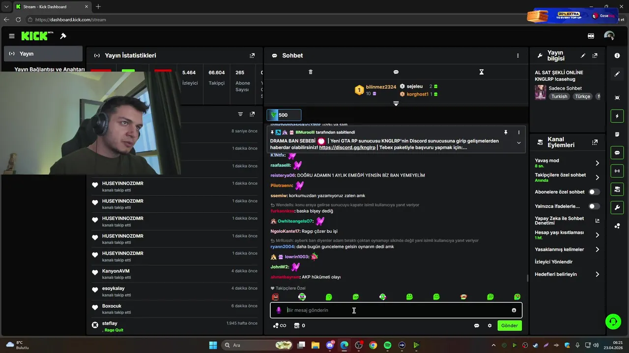The width and height of the screenshot is (629, 353).
Task: Open a new browser tab
Action: point(98,7)
